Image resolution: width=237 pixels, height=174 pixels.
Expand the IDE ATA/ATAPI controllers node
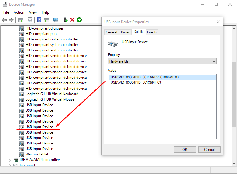click(x=10, y=160)
